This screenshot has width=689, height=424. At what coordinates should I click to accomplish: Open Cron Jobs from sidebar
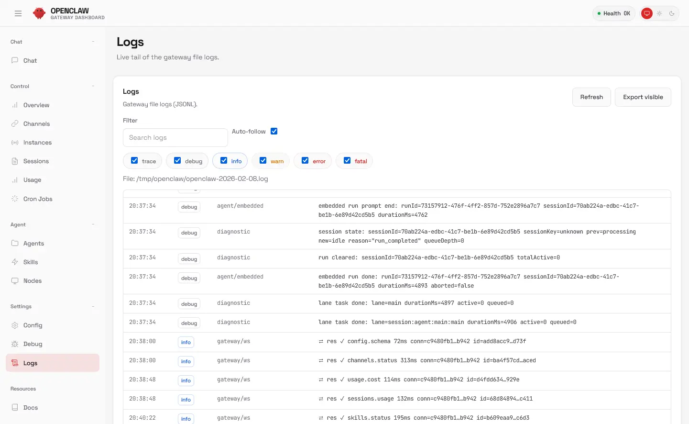click(38, 199)
